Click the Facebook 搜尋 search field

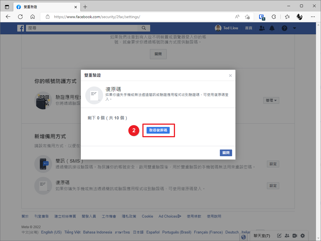(82, 28)
